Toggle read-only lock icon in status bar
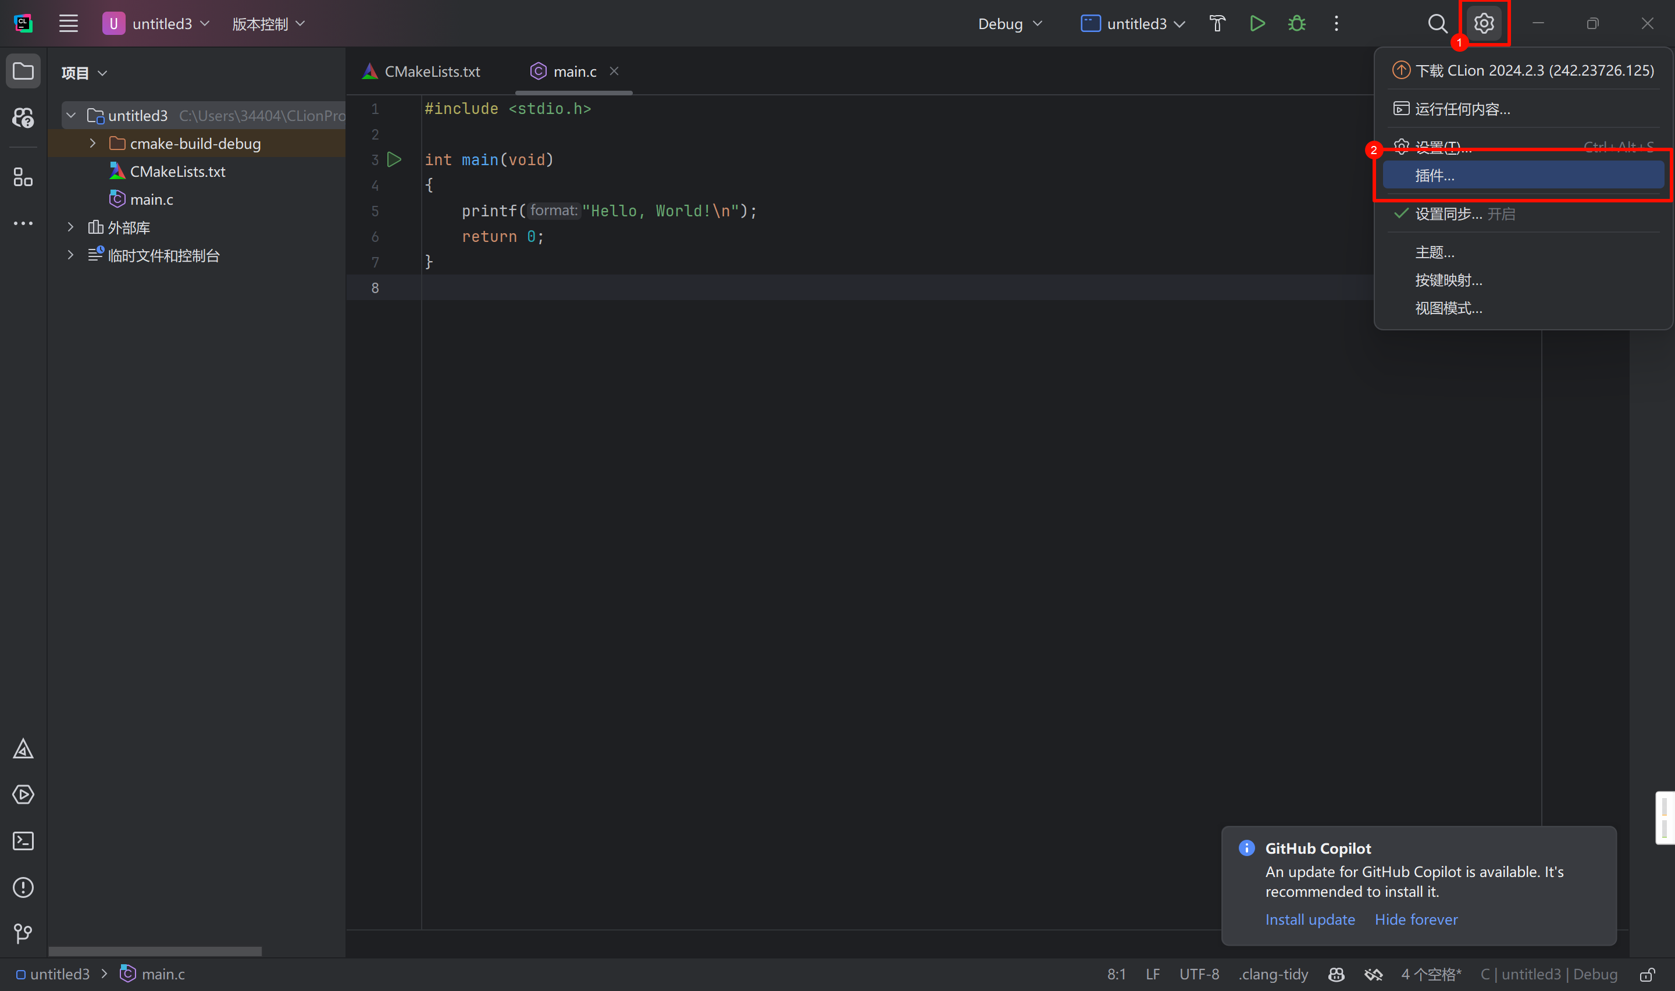1675x991 pixels. pyautogui.click(x=1647, y=974)
